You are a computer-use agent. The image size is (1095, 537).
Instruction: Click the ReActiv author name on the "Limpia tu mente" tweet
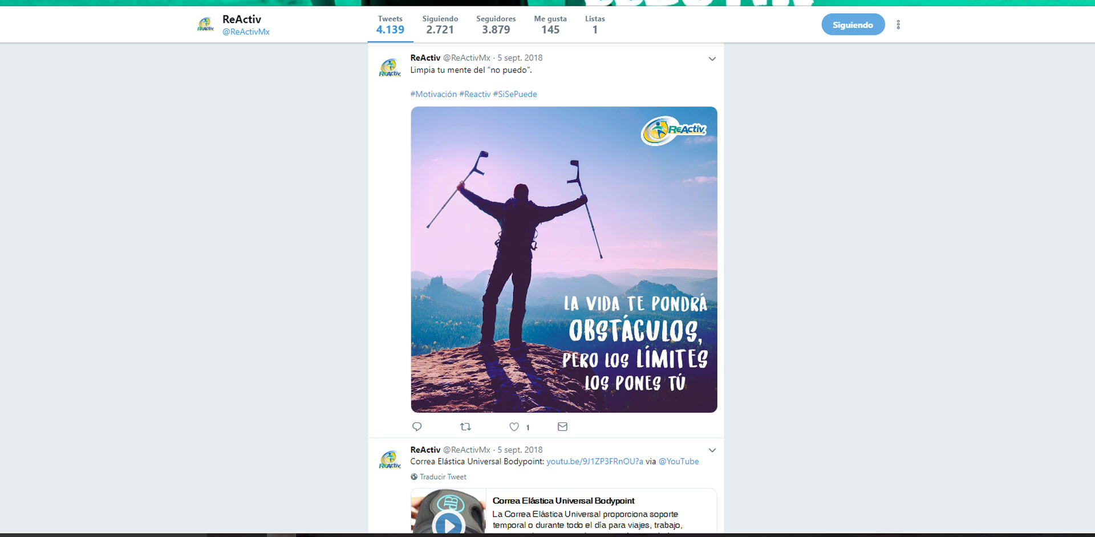425,58
